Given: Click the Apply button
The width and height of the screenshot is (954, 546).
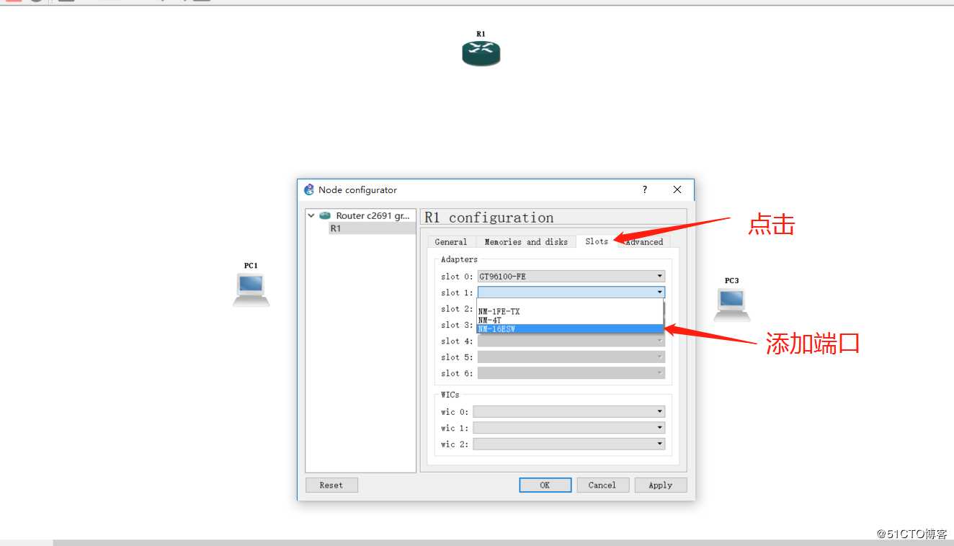Looking at the screenshot, I should (x=661, y=485).
